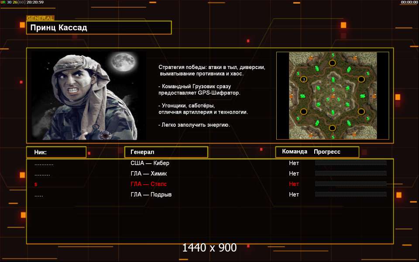This screenshot has width=419, height=262.
Task: Select the ГЛА — Химик player row
Action: coord(149,174)
